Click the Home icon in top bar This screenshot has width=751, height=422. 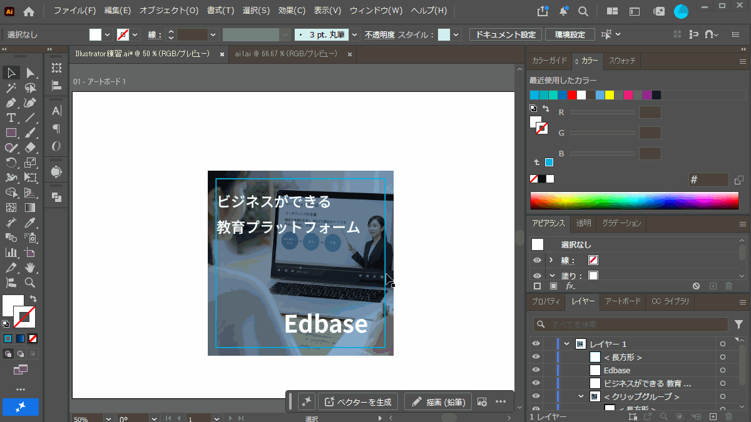point(29,11)
